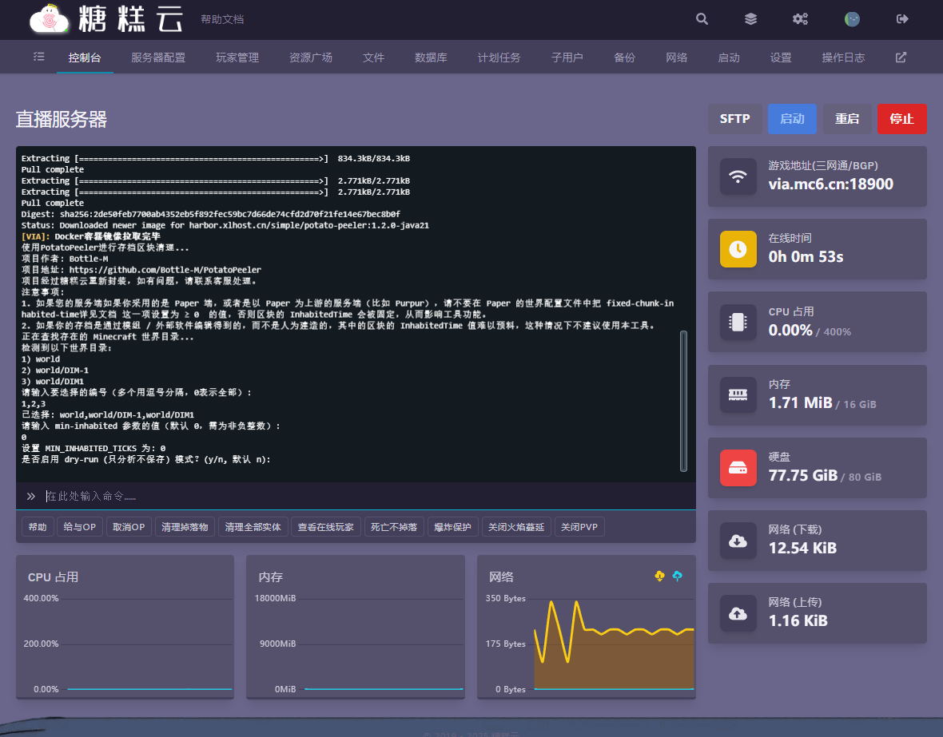Click the 糖糕云 logo
The height and width of the screenshot is (737, 943).
[x=106, y=19]
